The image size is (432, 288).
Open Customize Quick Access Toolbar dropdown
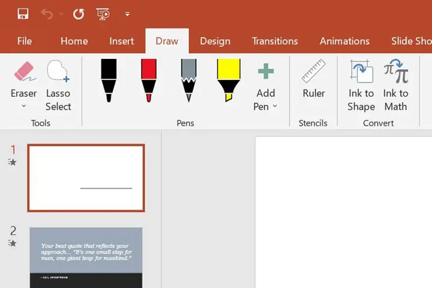(x=127, y=14)
